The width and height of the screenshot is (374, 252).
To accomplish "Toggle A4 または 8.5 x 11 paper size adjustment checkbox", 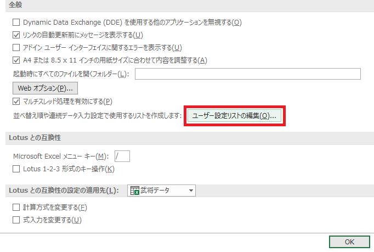I will 16,60.
